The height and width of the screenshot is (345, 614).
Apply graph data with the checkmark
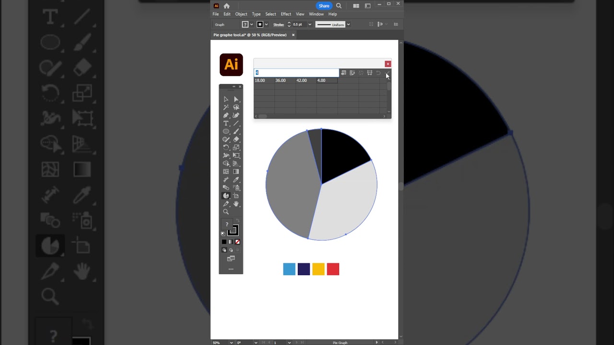[387, 73]
